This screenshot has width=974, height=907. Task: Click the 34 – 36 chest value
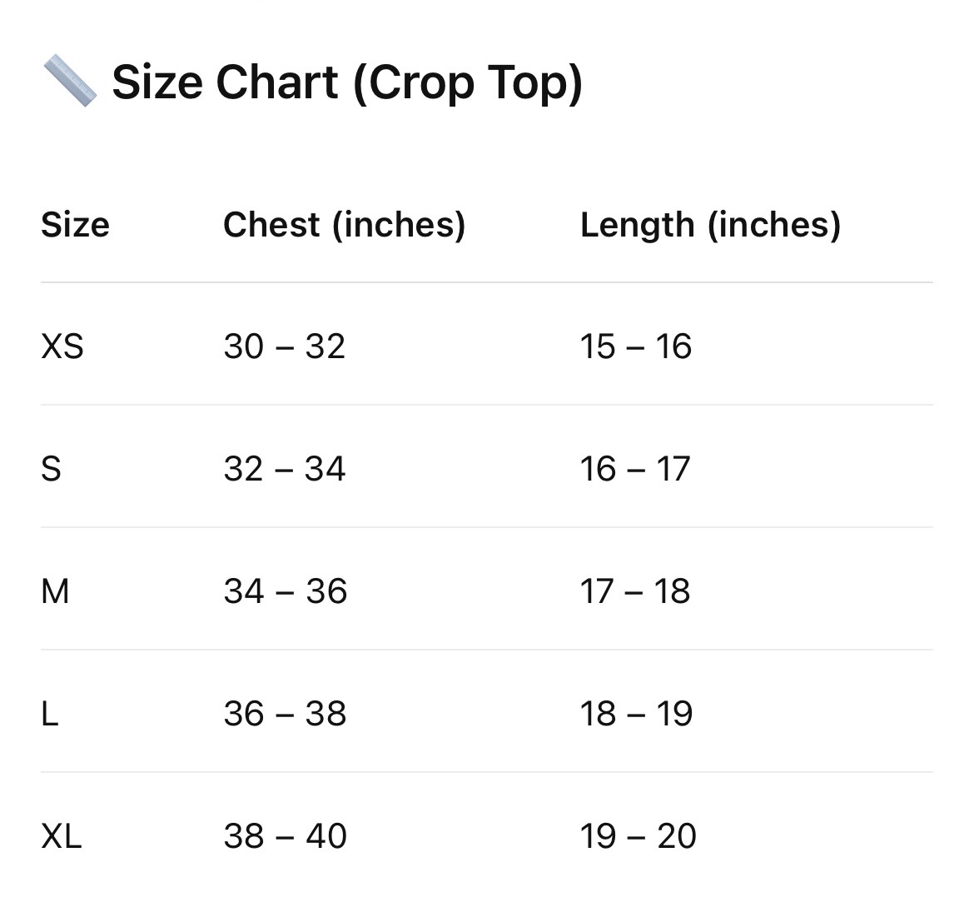(x=285, y=591)
